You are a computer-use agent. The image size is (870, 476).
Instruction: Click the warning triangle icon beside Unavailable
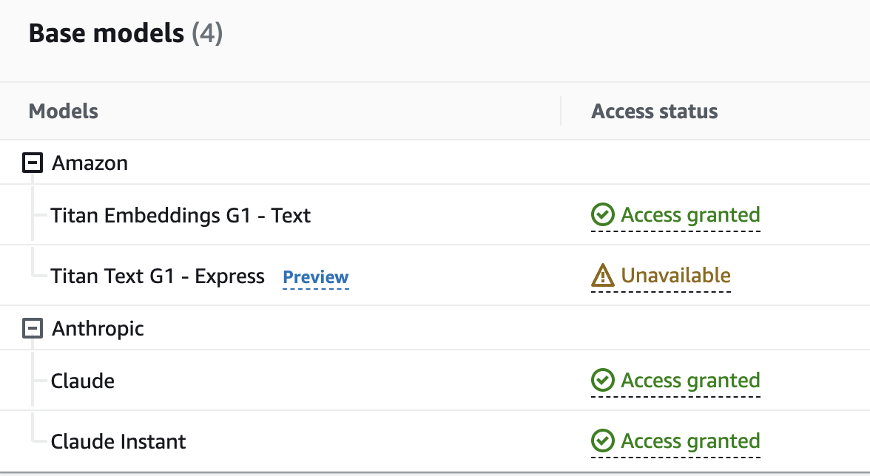coord(602,276)
